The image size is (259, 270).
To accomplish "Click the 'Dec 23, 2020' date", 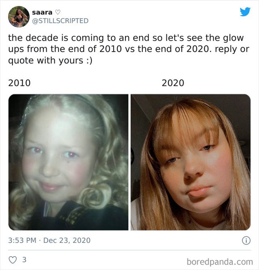I will [x=67, y=240].
